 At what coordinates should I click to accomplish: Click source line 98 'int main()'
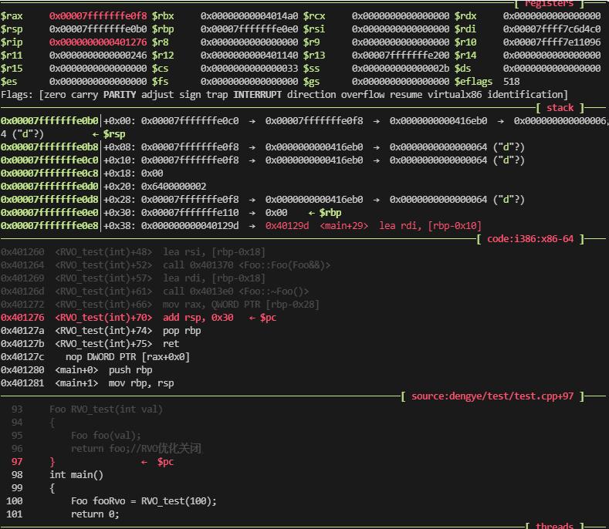[76, 475]
